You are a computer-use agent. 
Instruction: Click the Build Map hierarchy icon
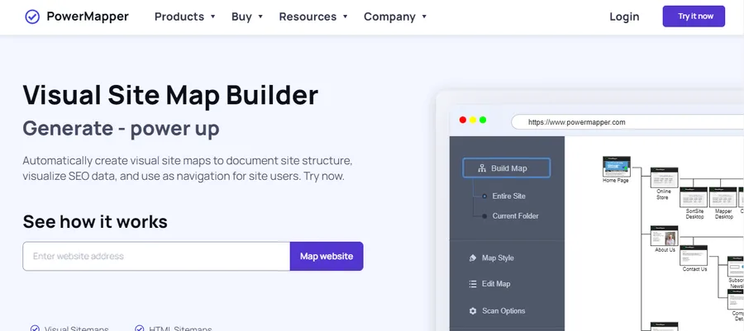click(482, 168)
